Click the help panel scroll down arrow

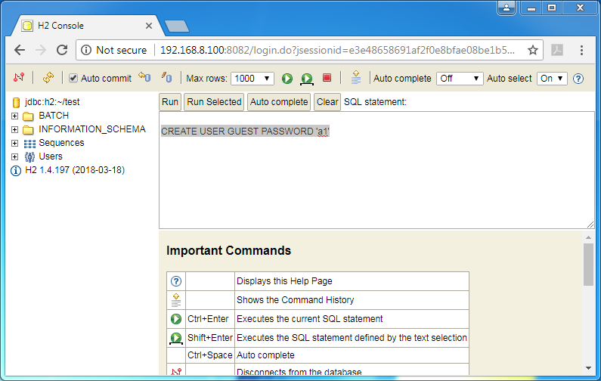click(x=588, y=368)
